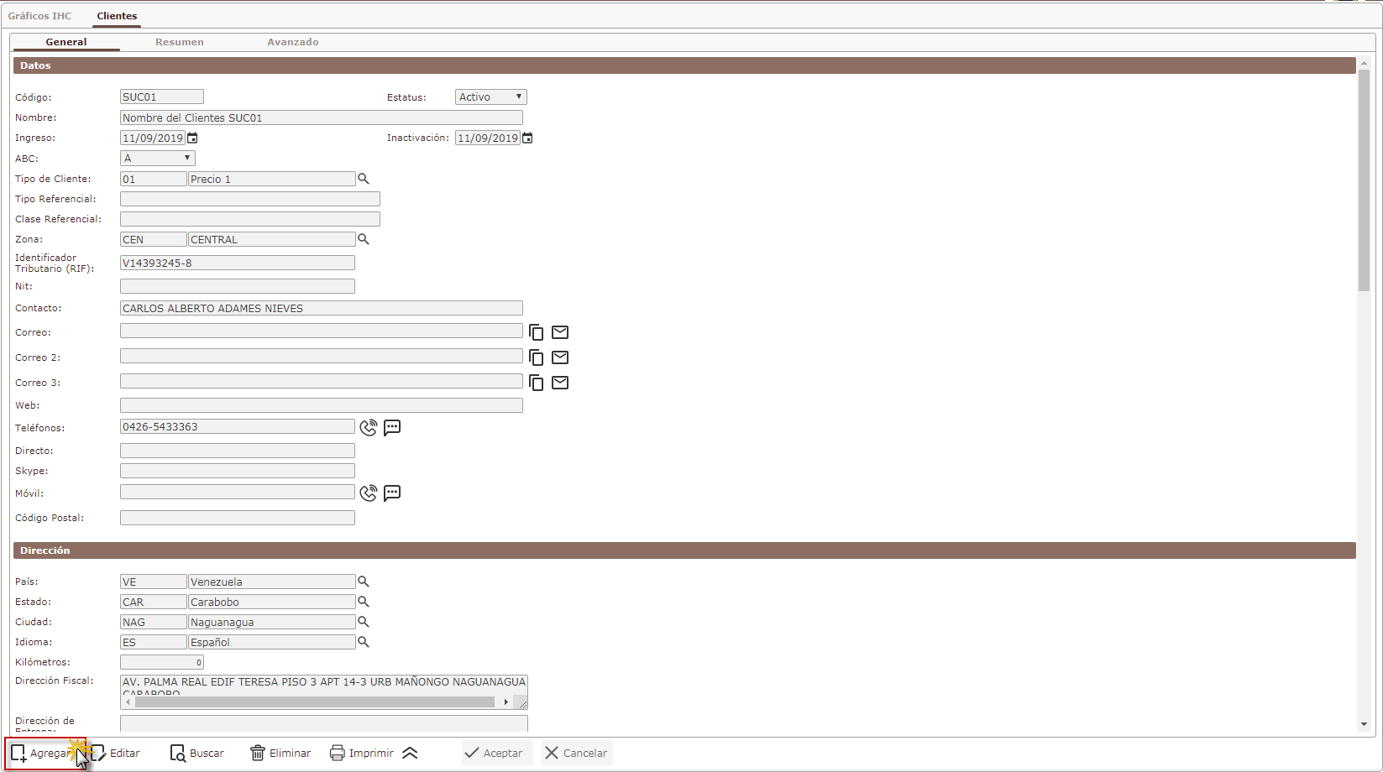Open the Avanzado tab

292,42
